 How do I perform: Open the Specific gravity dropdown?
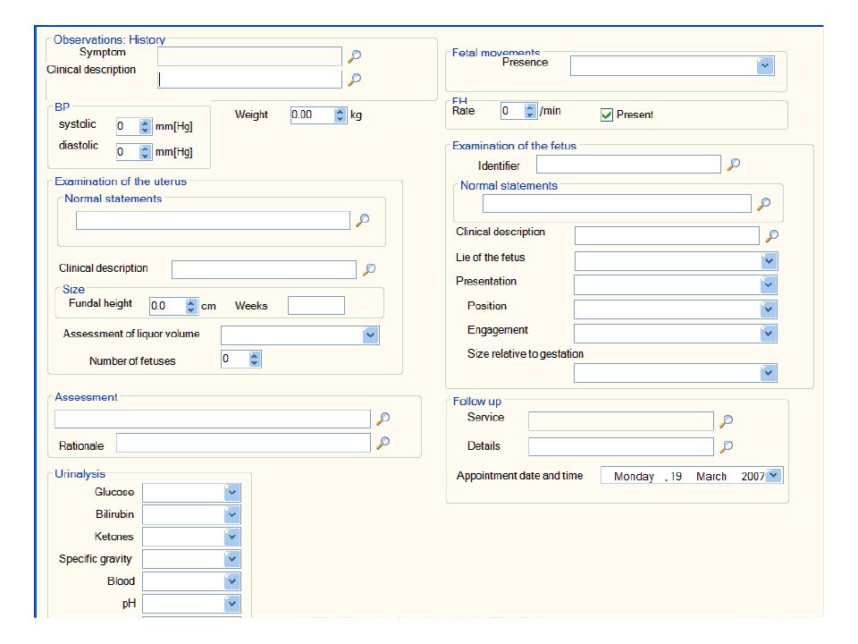(x=232, y=559)
